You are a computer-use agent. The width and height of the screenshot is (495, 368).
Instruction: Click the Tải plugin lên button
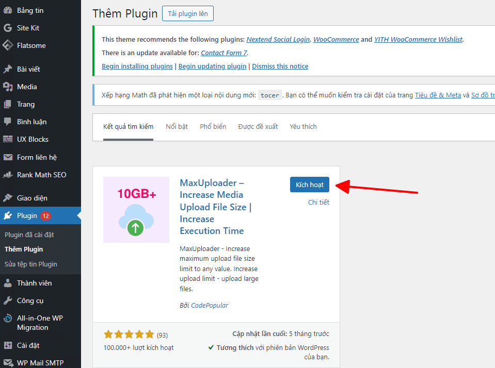pyautogui.click(x=188, y=13)
